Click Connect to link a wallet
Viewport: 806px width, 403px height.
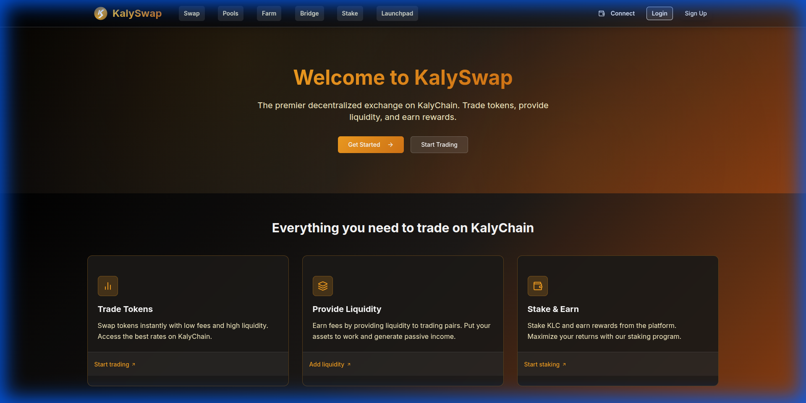click(623, 13)
